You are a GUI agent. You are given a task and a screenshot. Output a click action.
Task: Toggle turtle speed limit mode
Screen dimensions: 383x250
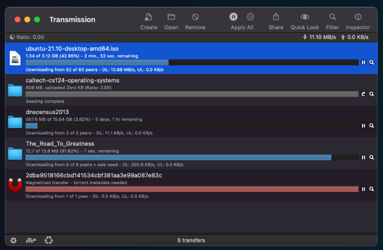pyautogui.click(x=31, y=240)
